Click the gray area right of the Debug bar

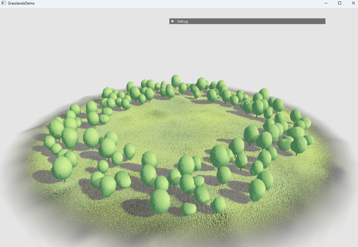(341, 21)
